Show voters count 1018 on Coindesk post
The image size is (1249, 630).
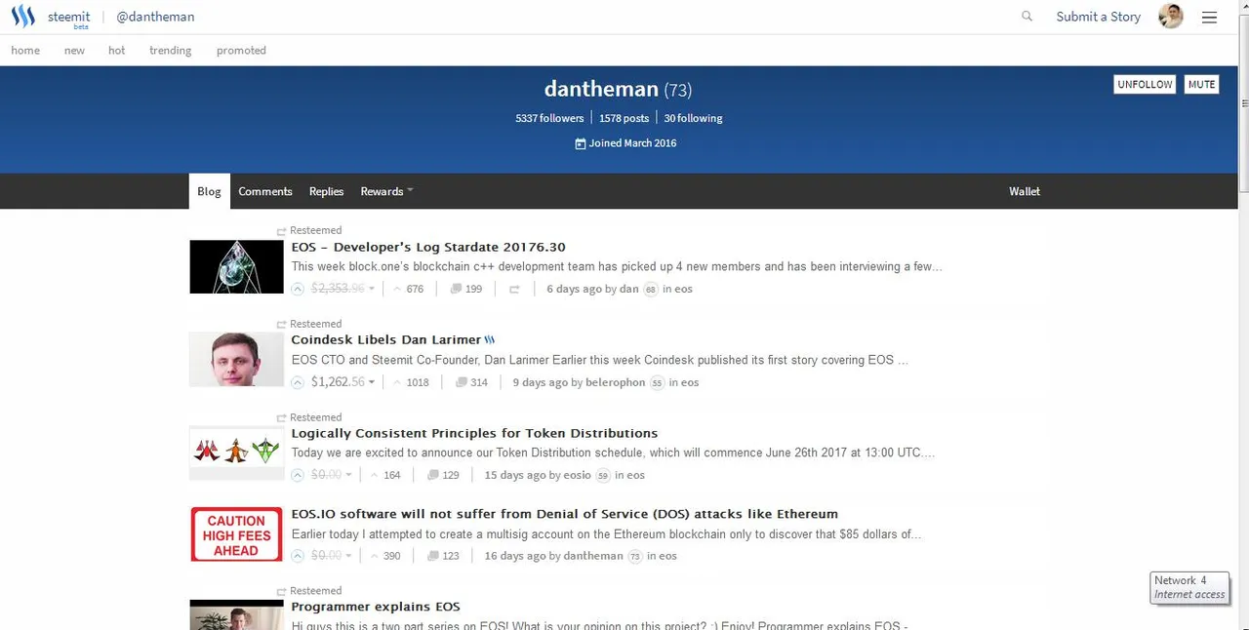tap(411, 382)
